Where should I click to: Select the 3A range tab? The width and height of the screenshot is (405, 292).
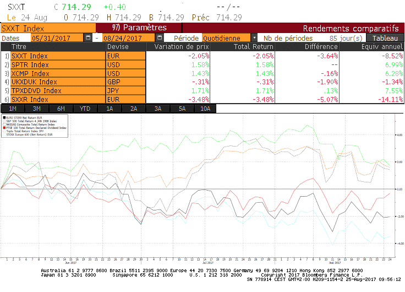158,109
